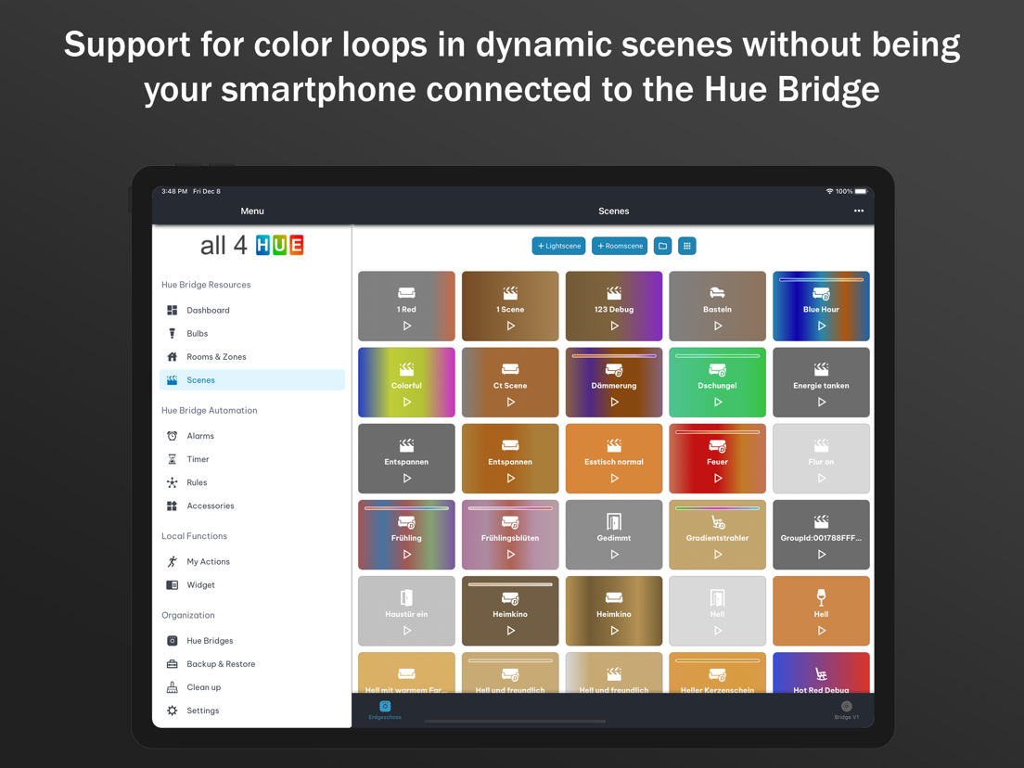Viewport: 1024px width, 768px height.
Task: Click the Ct Scene sofa icon
Action: tap(510, 369)
